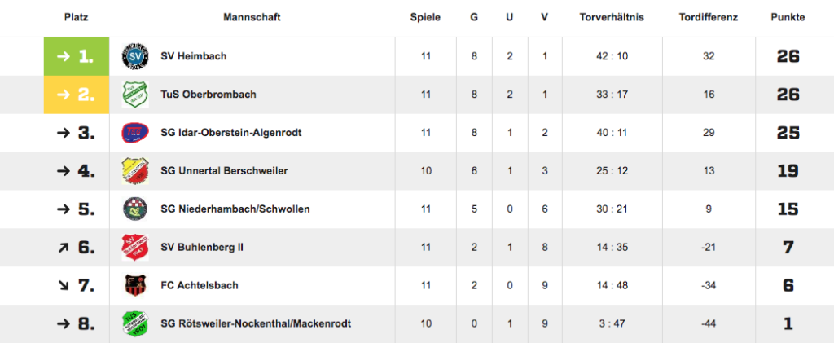Viewport: 834px width, 343px height.
Task: Click the SV Heimbach club crest
Action: click(135, 56)
